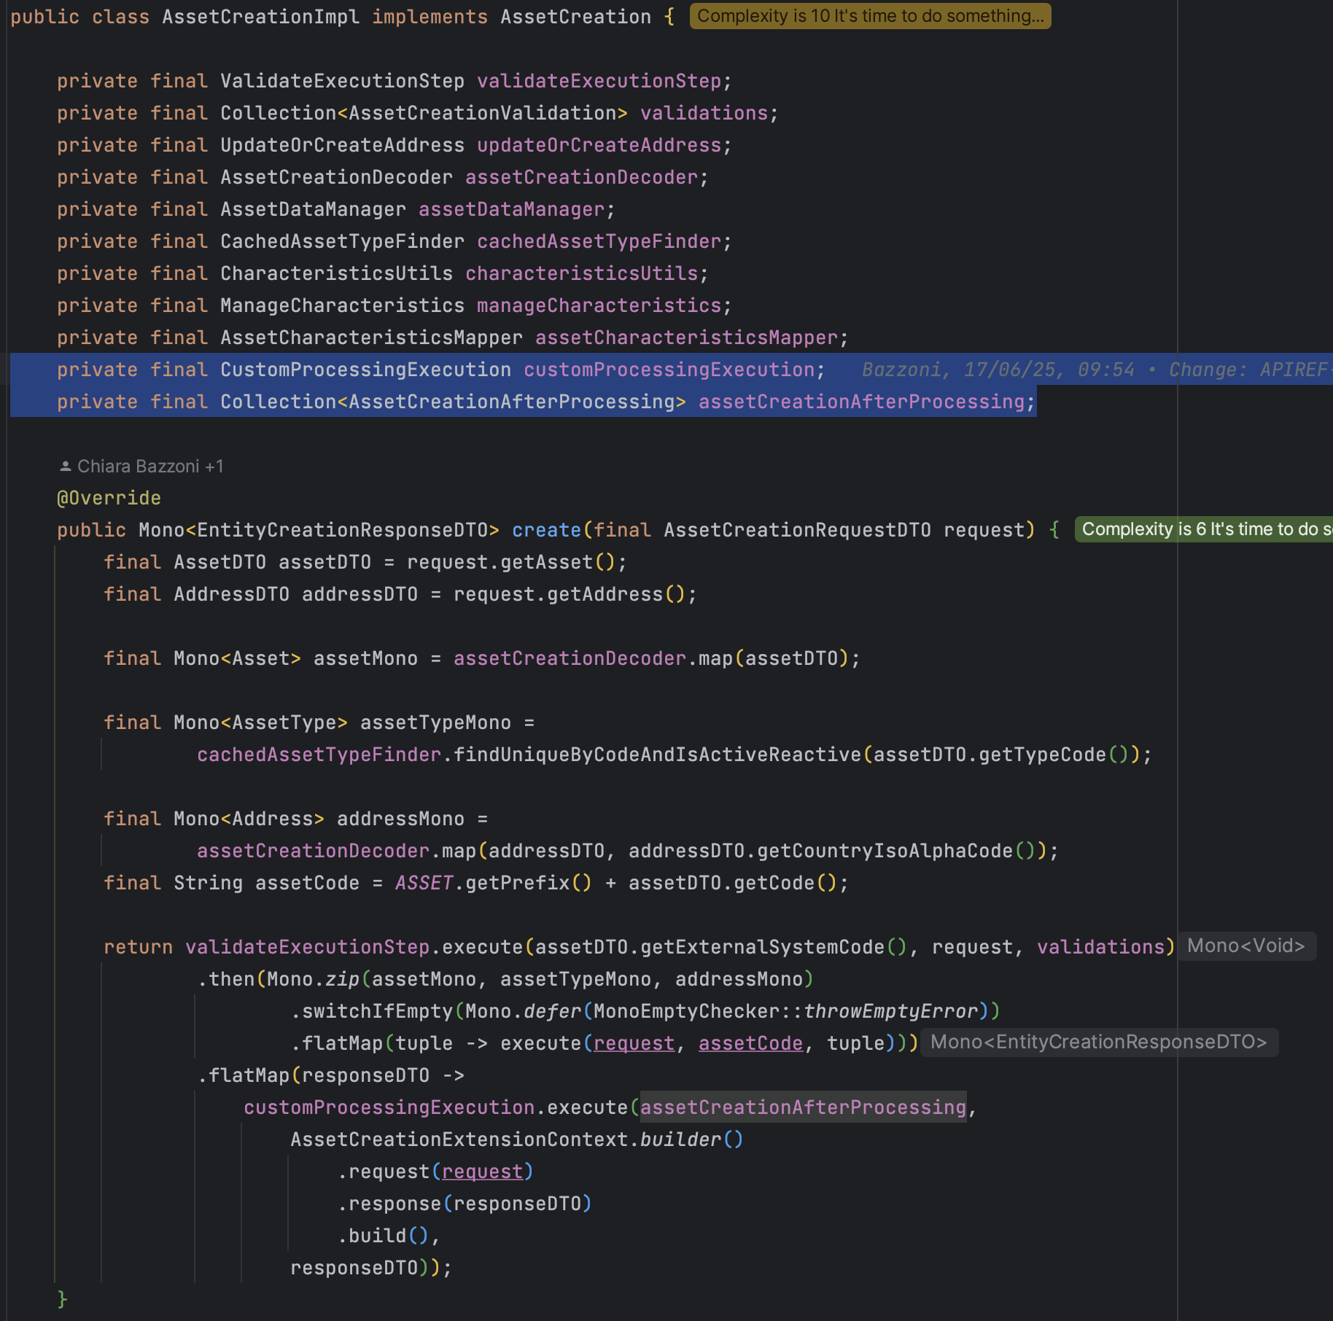Click the 'create' method name
The image size is (1333, 1321).
[x=546, y=530]
